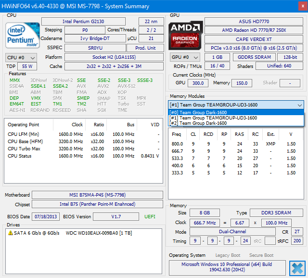Click the Legacy Boot label
308x278 pixels.
tap(228, 255)
